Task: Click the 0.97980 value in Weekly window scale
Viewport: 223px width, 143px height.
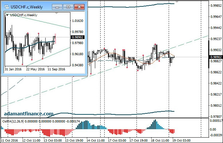Action: [78, 43]
